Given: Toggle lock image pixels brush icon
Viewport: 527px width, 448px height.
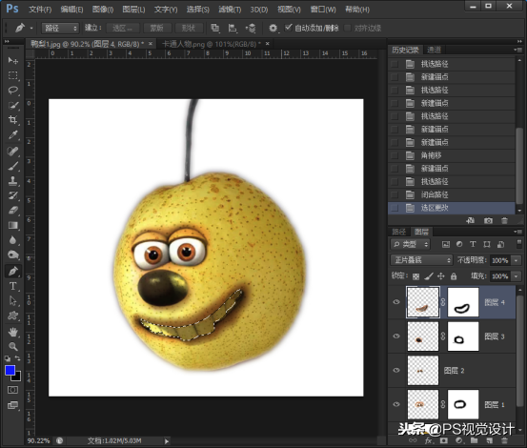Looking at the screenshot, I should [429, 276].
